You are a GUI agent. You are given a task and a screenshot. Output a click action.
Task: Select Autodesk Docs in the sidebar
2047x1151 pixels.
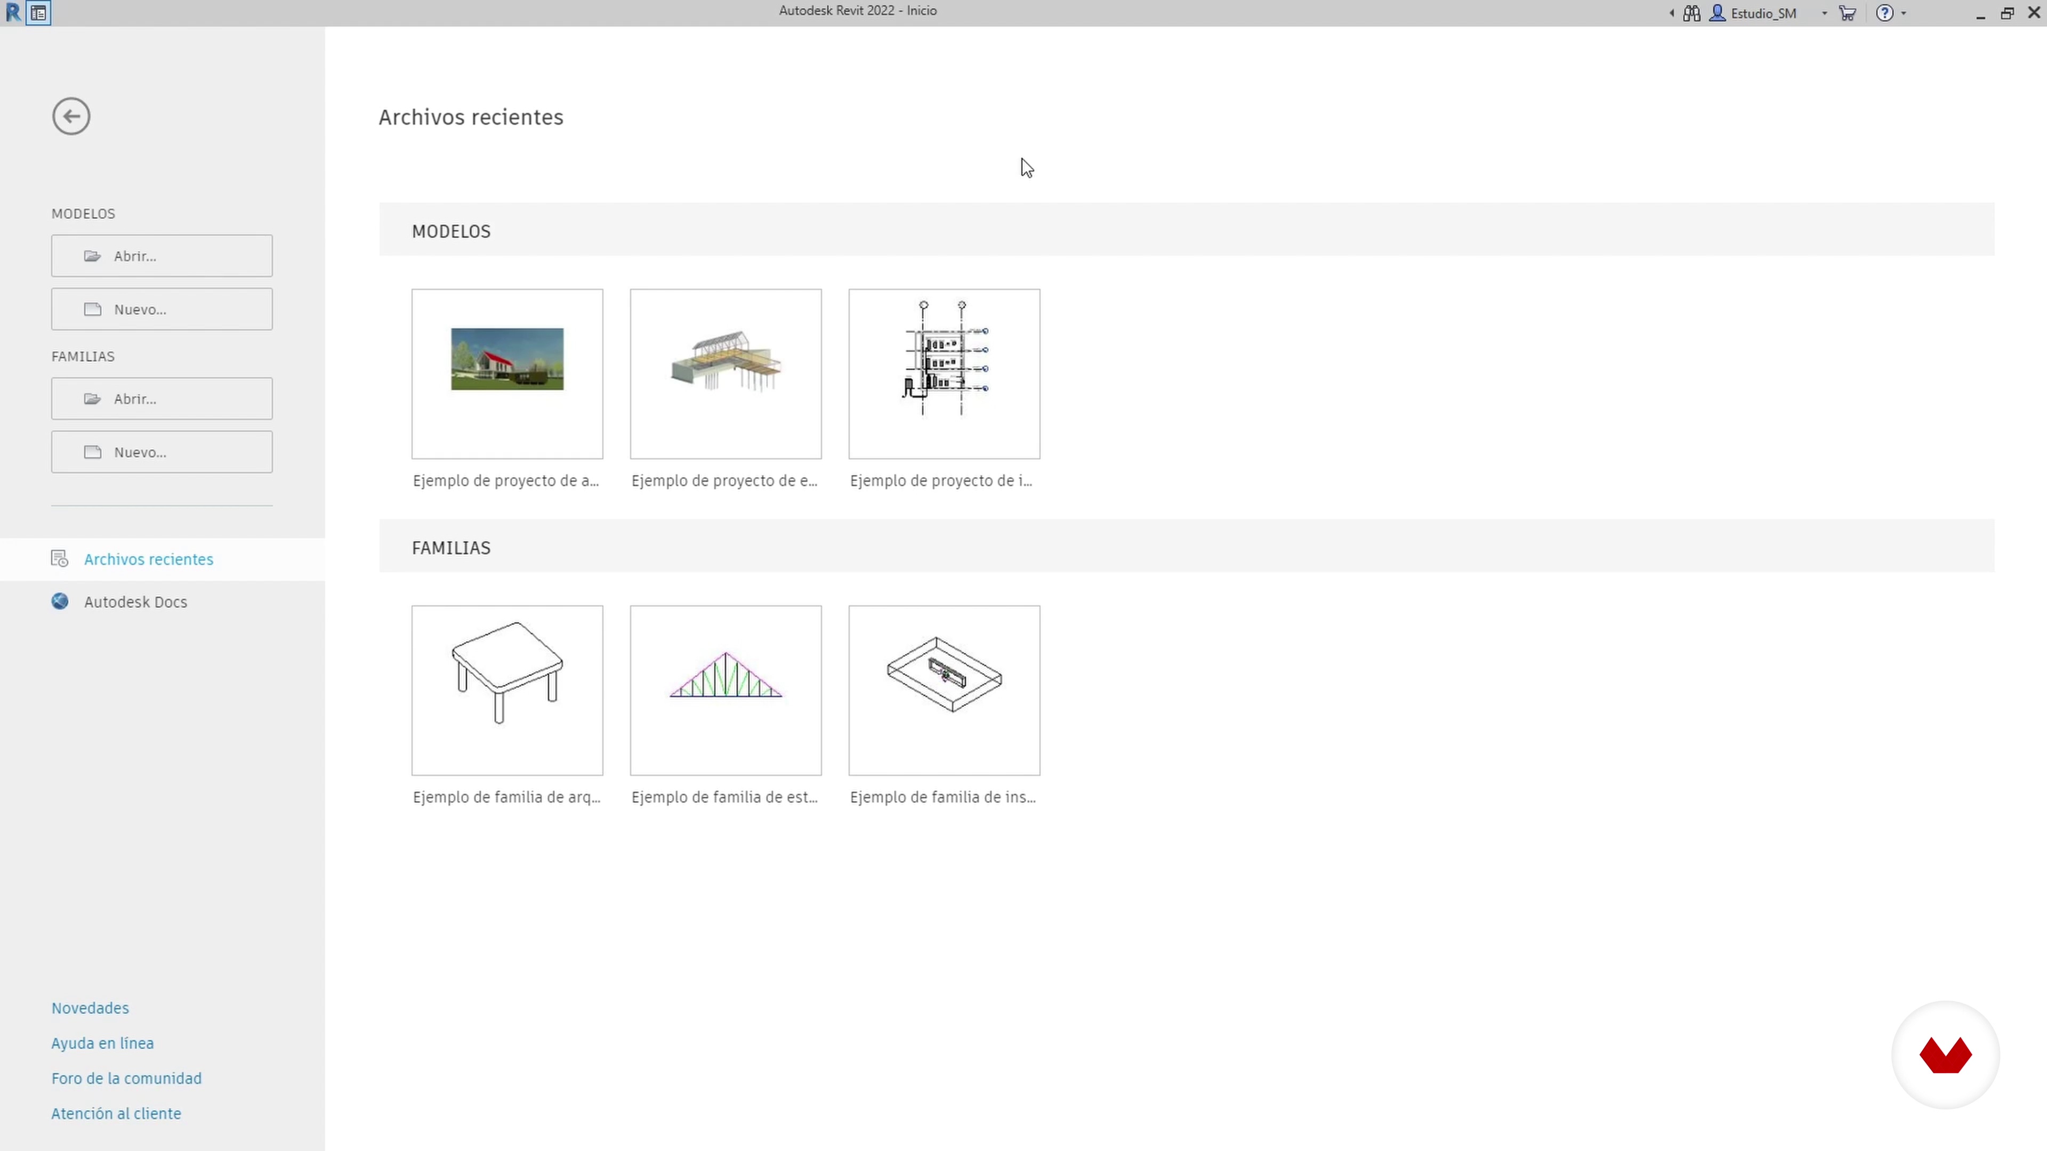coord(162,602)
